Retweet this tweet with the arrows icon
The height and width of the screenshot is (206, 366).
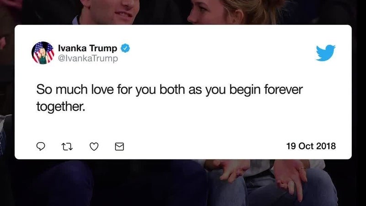point(67,146)
